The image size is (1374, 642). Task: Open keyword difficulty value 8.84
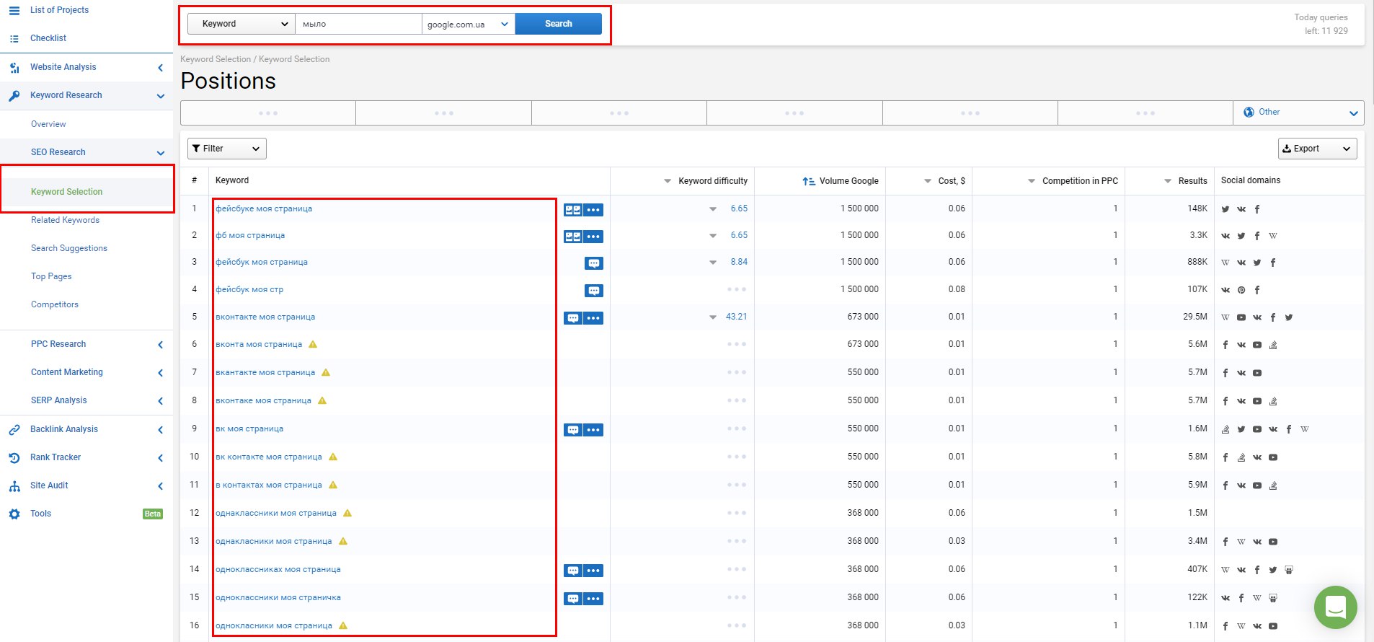pyautogui.click(x=739, y=262)
